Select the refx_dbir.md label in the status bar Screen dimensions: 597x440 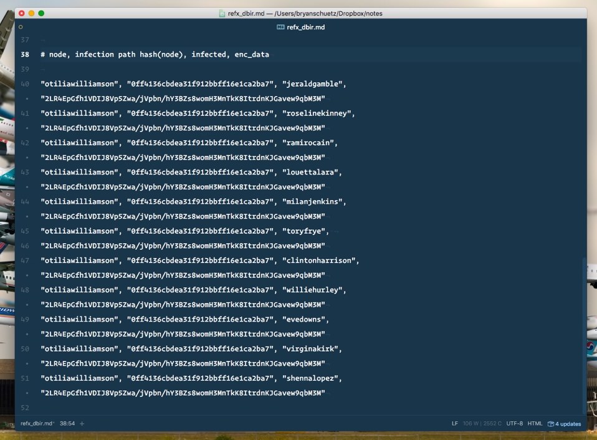point(36,423)
